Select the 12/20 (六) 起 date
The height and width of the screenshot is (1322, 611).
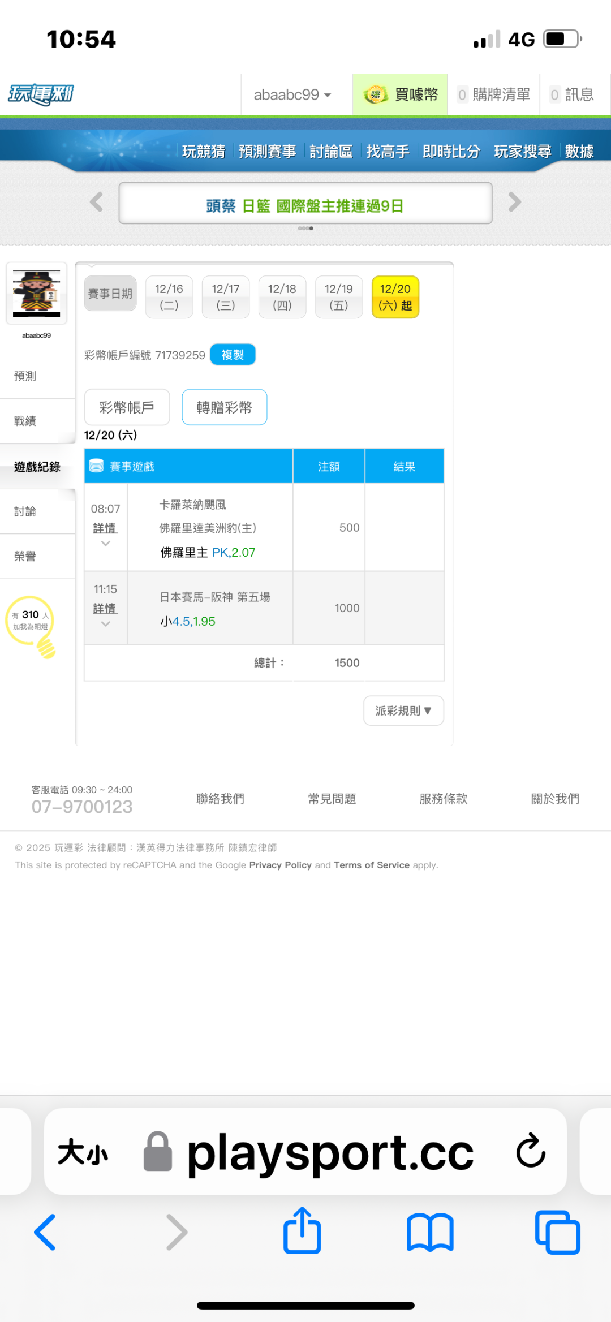[395, 297]
